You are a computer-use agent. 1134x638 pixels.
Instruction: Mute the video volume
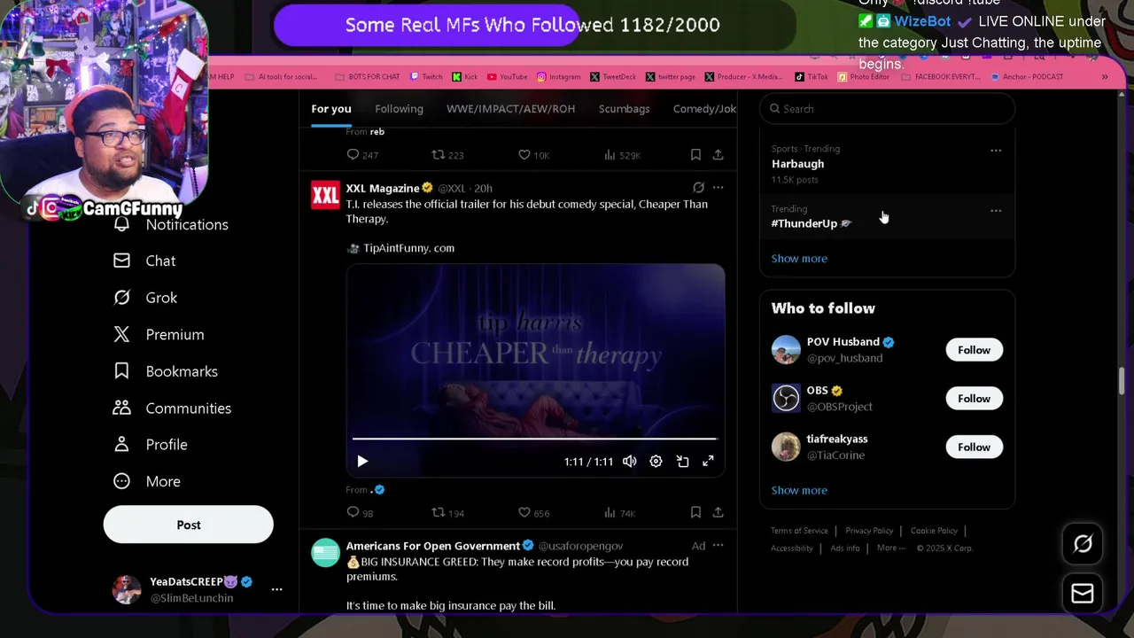(x=629, y=462)
